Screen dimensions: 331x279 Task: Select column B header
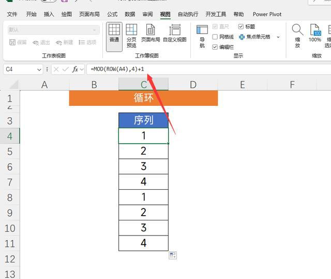point(94,85)
